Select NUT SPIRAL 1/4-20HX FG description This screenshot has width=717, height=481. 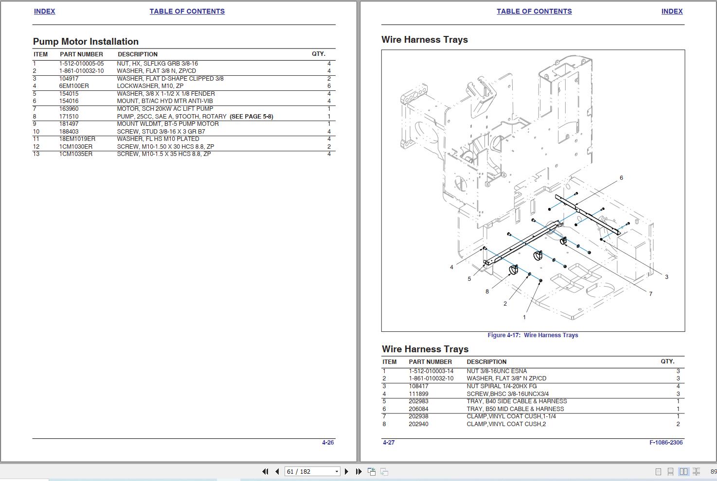coord(502,386)
